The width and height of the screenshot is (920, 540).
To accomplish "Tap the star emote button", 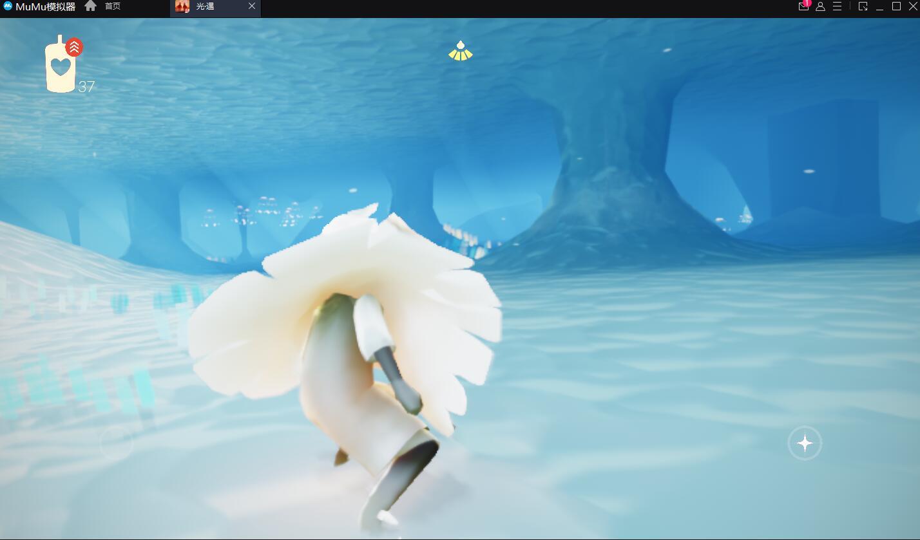I will [805, 443].
